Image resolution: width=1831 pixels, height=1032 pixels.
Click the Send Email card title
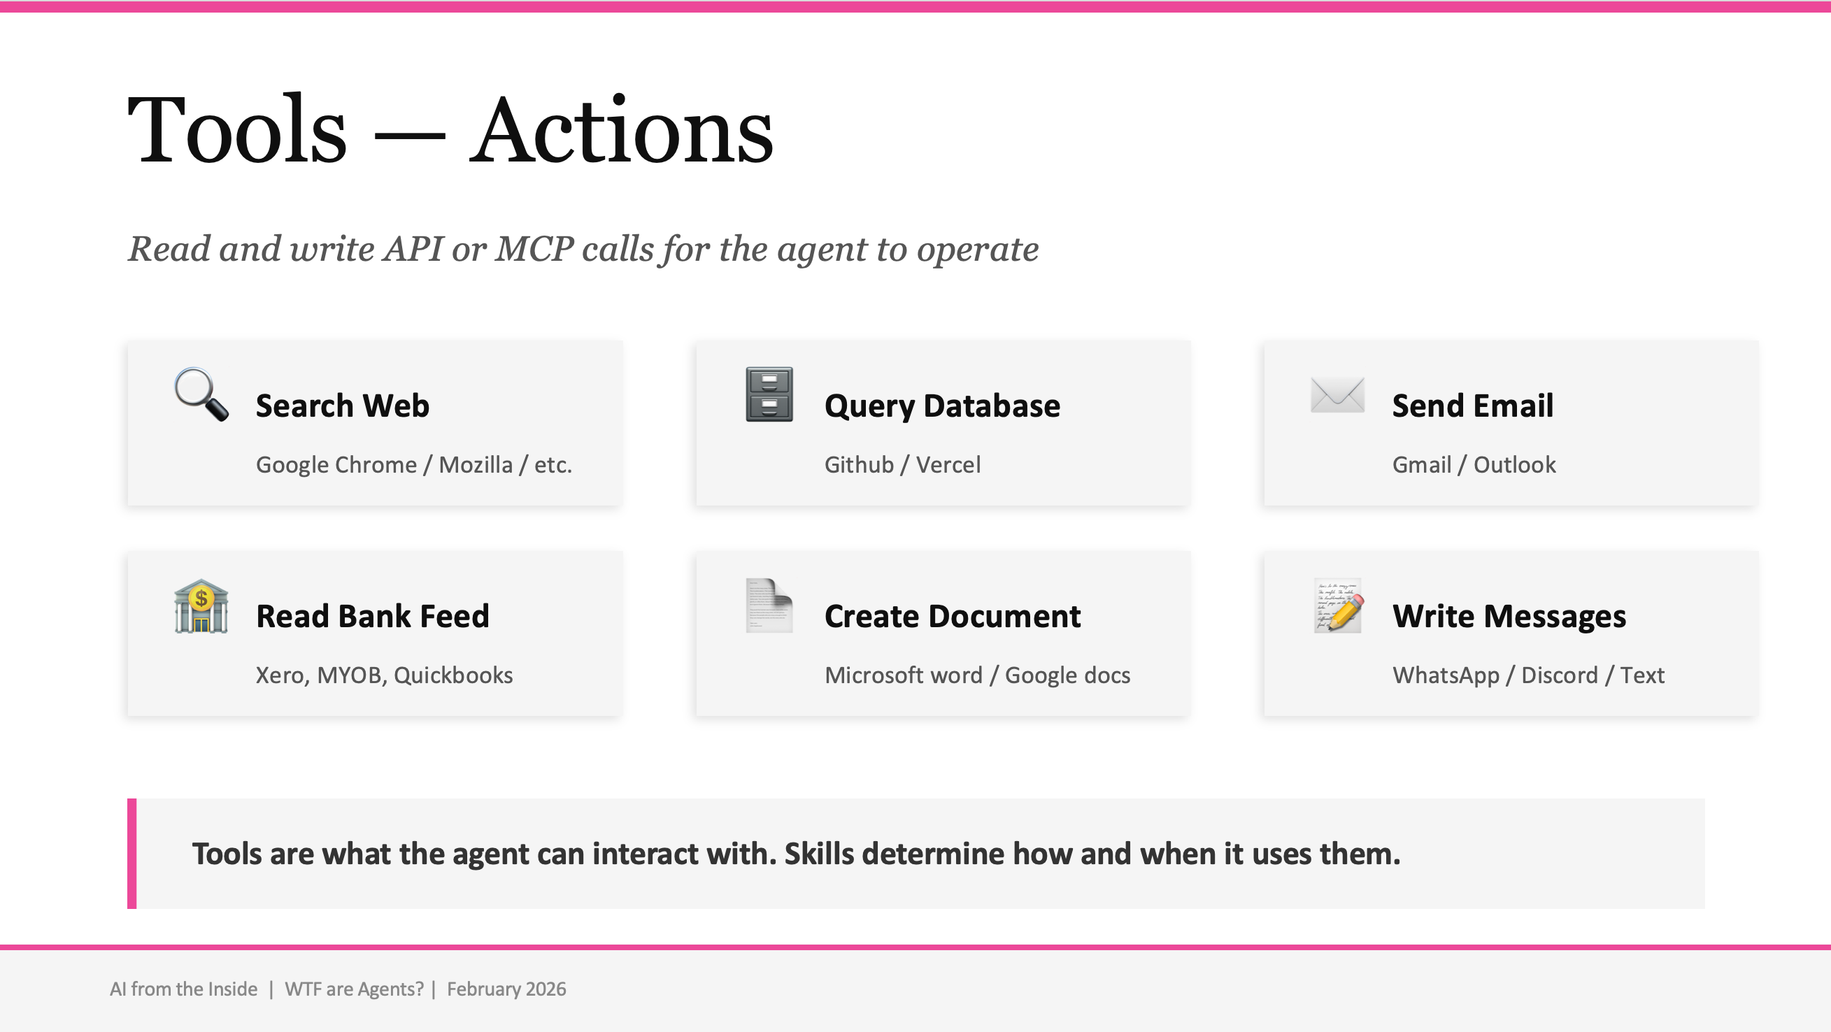(1472, 405)
